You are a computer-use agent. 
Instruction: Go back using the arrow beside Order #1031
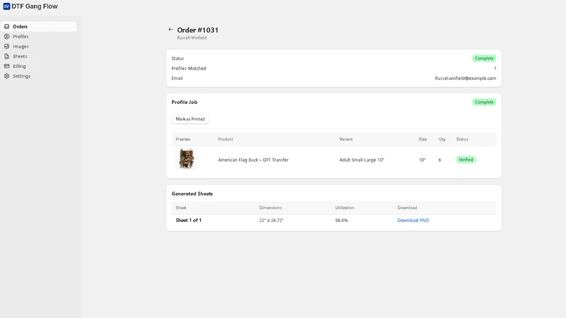click(x=171, y=30)
